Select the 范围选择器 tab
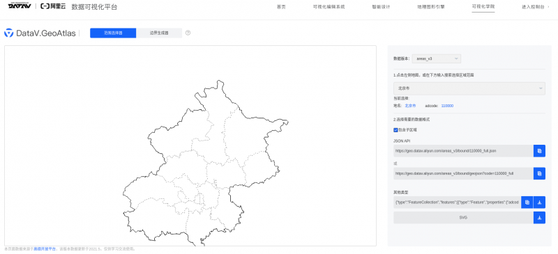558x254 pixels. point(113,33)
